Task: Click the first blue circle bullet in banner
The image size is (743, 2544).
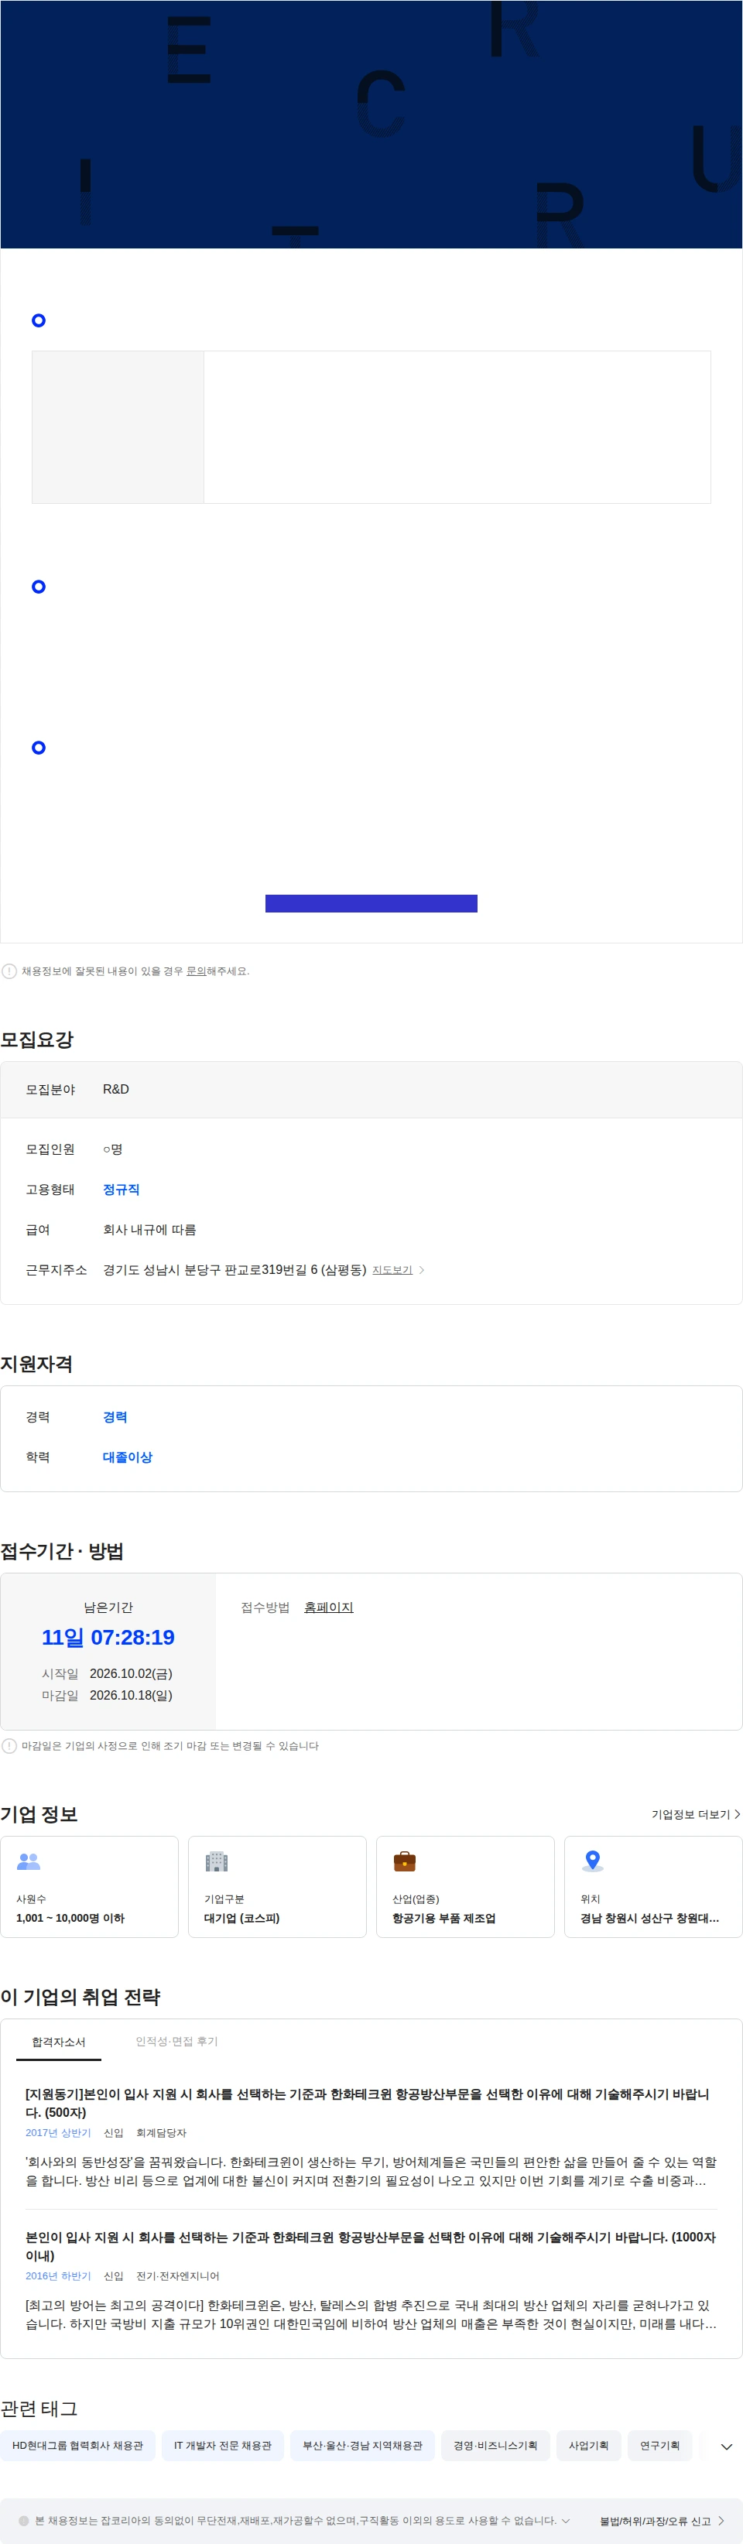Action: [x=39, y=320]
